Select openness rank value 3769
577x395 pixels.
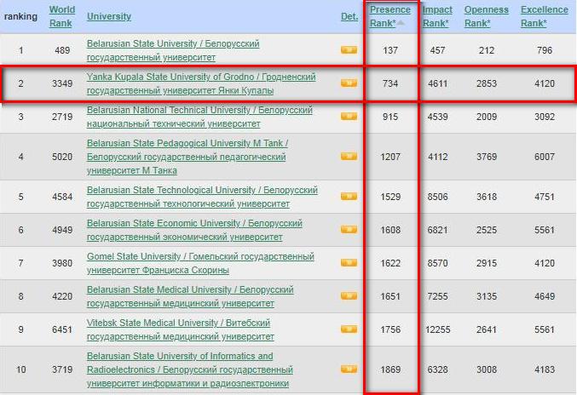(x=487, y=157)
